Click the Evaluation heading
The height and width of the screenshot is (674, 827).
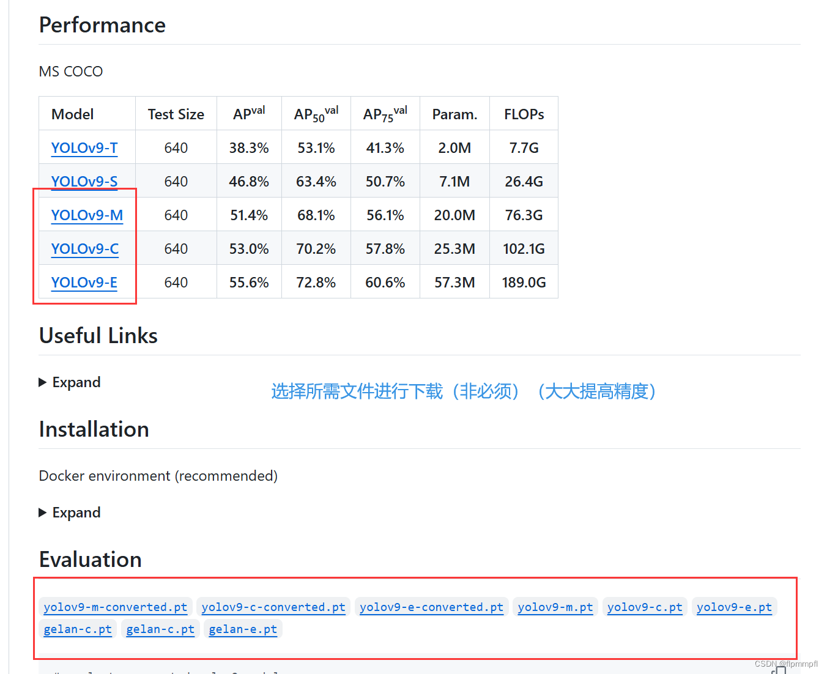[91, 560]
